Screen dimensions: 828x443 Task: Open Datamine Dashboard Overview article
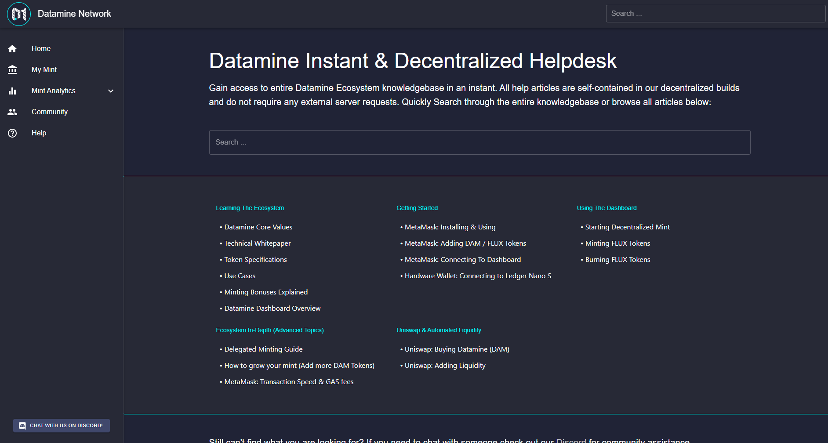[272, 309]
